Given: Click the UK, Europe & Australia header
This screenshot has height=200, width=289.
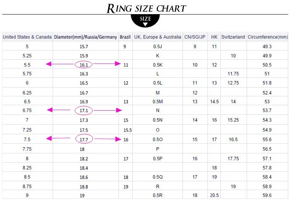Looking at the screenshot, I should click(x=157, y=37).
